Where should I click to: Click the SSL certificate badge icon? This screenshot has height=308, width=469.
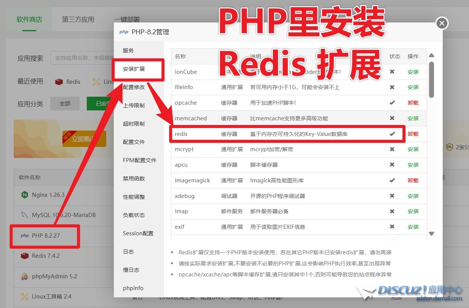[449, 147]
